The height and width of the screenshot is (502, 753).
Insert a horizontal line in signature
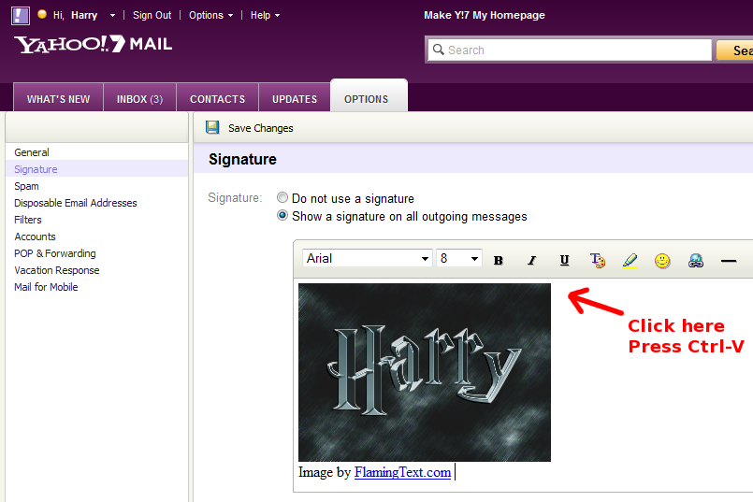[729, 260]
